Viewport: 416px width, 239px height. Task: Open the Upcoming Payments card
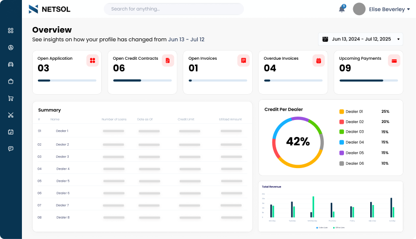click(368, 72)
